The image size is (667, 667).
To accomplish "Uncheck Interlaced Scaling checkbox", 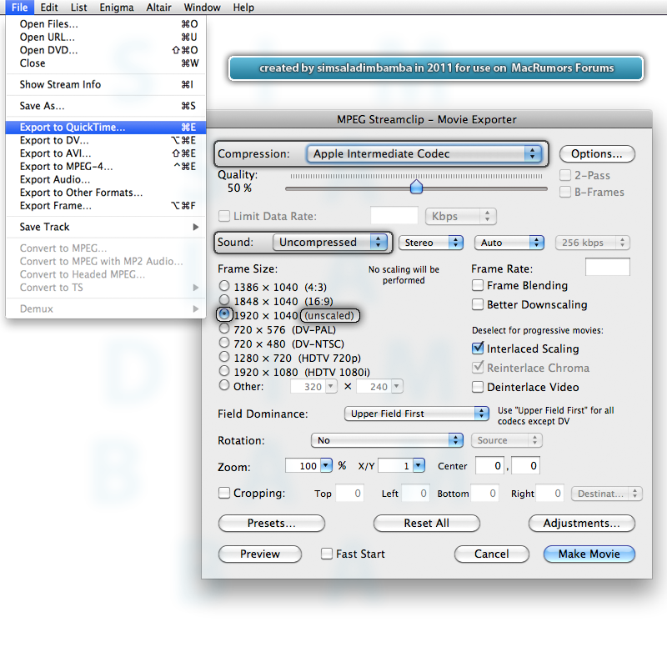I will [x=478, y=349].
